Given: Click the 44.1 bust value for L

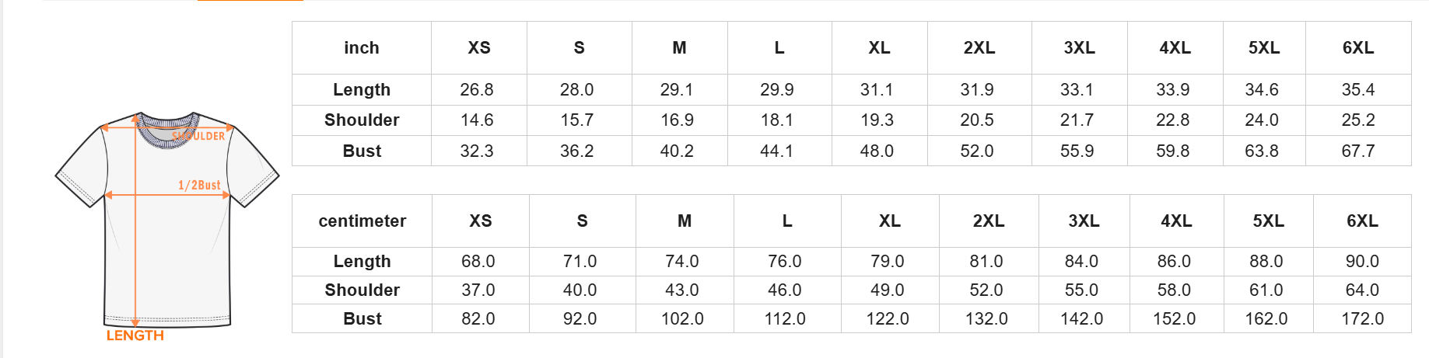Looking at the screenshot, I should [777, 151].
